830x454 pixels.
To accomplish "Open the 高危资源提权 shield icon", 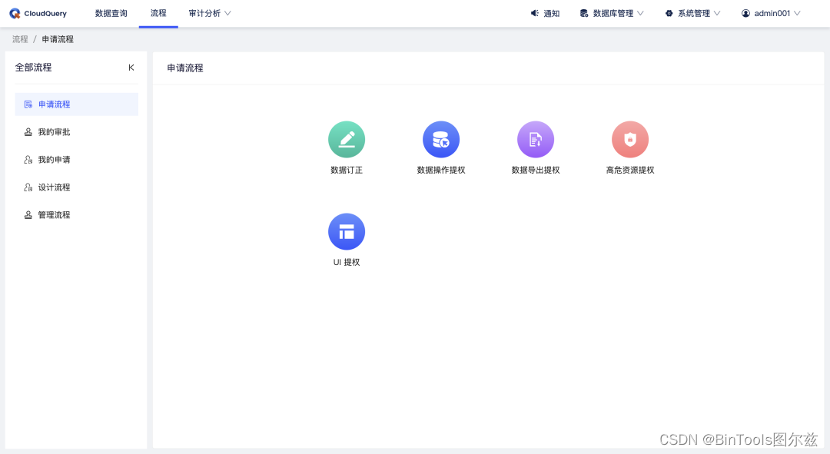I will [x=630, y=139].
